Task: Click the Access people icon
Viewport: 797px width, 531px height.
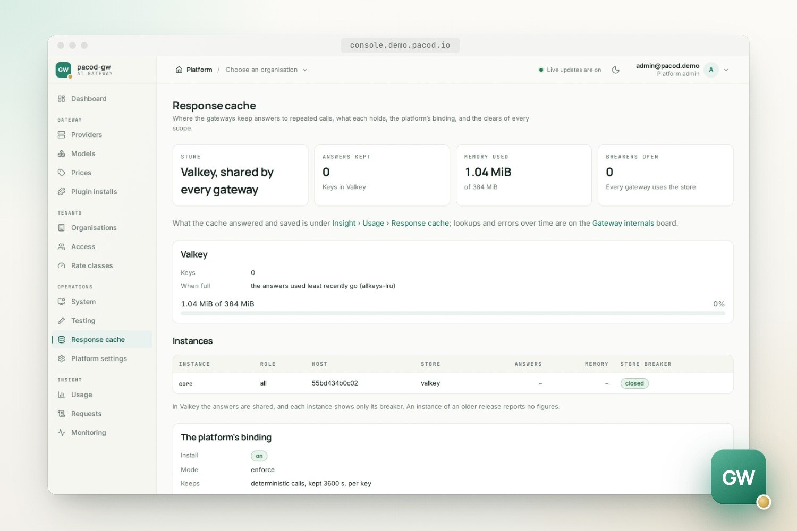Action: (x=62, y=247)
